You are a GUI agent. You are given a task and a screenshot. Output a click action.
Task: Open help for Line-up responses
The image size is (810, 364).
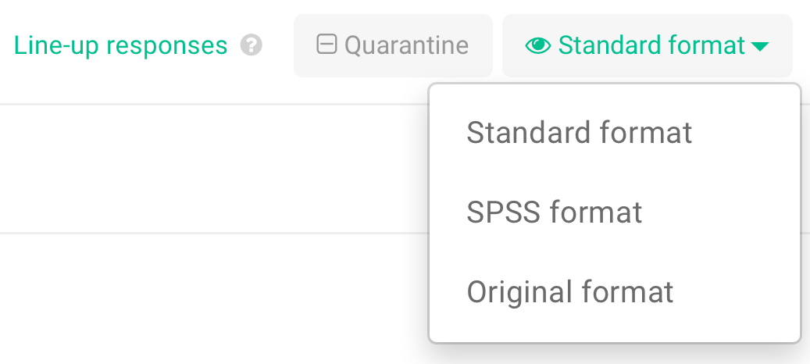pyautogui.click(x=251, y=46)
